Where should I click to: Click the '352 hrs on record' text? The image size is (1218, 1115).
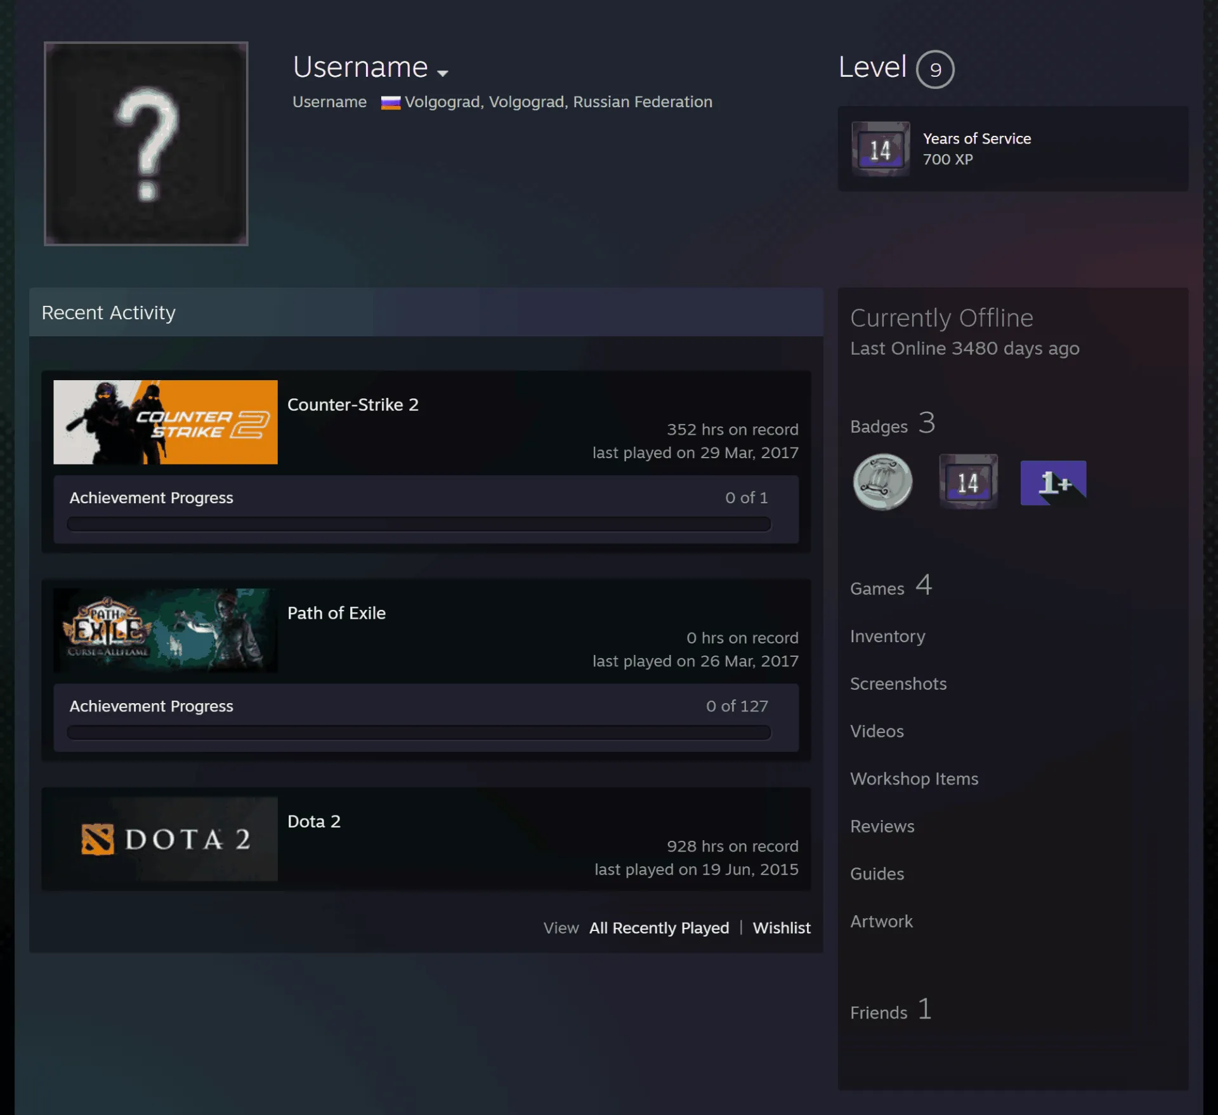click(732, 430)
